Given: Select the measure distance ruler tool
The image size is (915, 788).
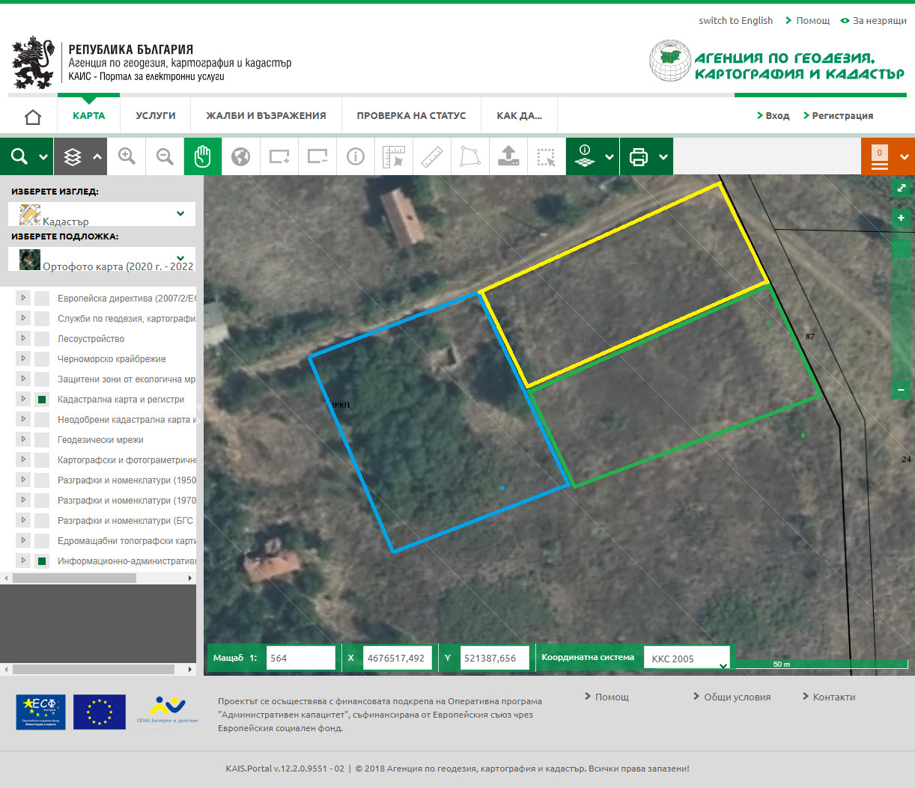Looking at the screenshot, I should [x=432, y=156].
